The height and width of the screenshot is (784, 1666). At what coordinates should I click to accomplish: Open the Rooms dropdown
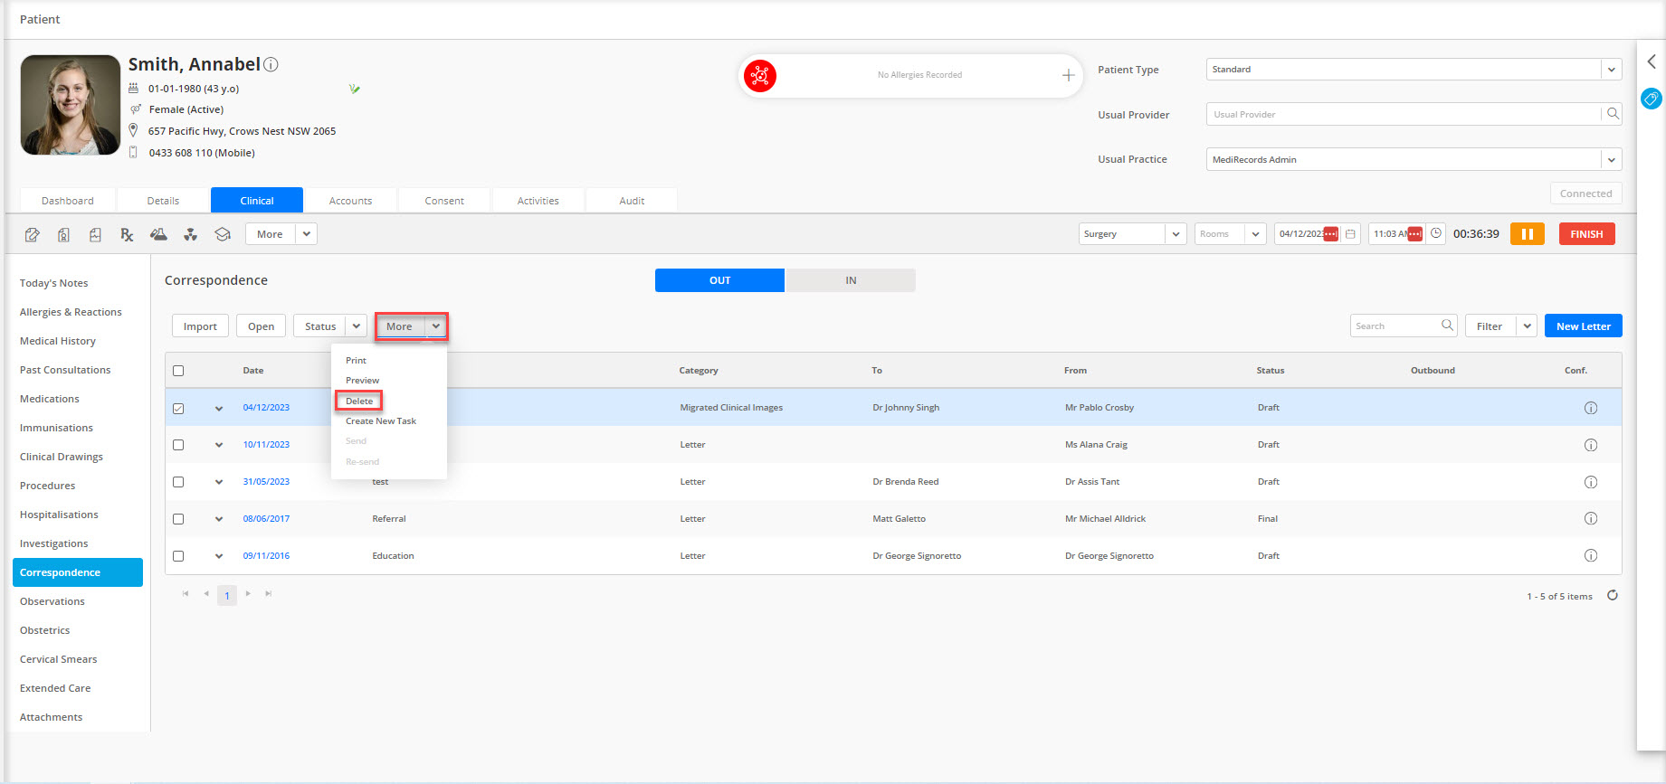click(x=1255, y=234)
